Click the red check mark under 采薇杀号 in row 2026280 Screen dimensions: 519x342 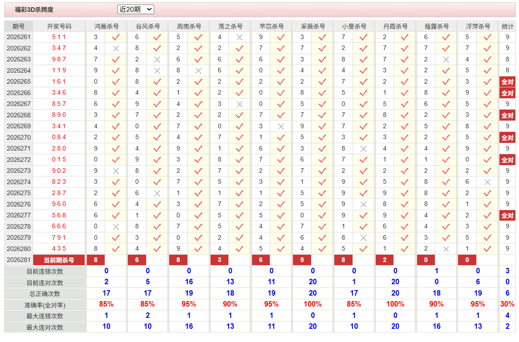pos(322,249)
